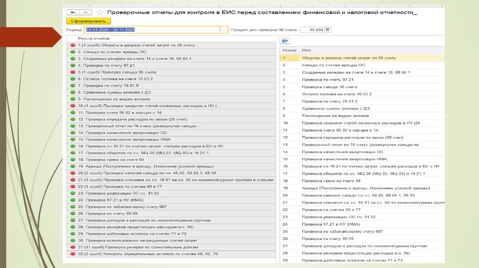Select report 20 Проверка наличия сальдо 68.02

tap(171, 173)
